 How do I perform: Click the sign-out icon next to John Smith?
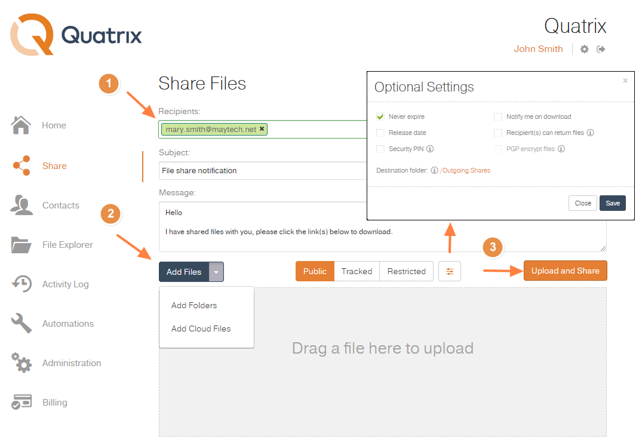[601, 48]
